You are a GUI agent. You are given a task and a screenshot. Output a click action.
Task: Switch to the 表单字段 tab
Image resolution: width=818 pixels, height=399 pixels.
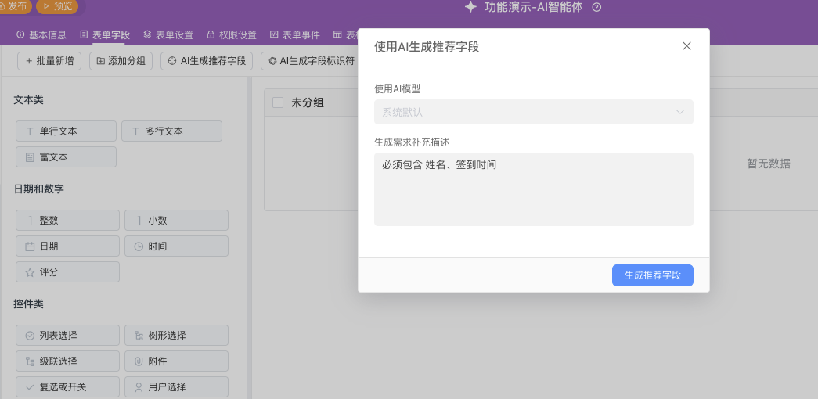click(x=105, y=35)
